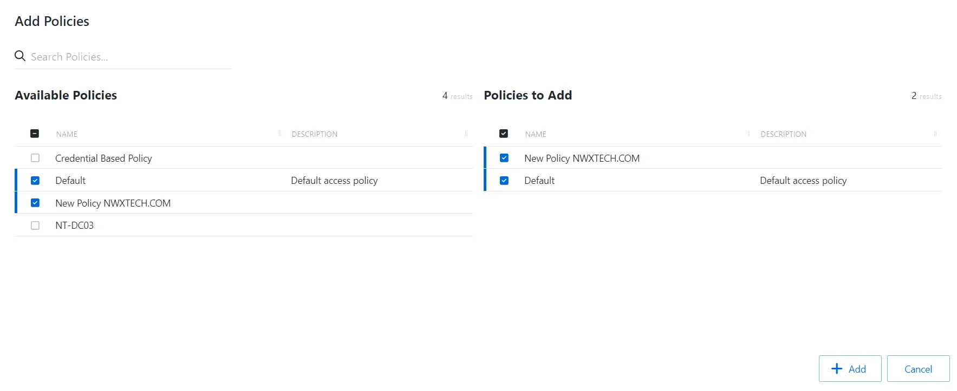Check the Credential Based Policy checkbox
The height and width of the screenshot is (391, 957).
click(35, 158)
